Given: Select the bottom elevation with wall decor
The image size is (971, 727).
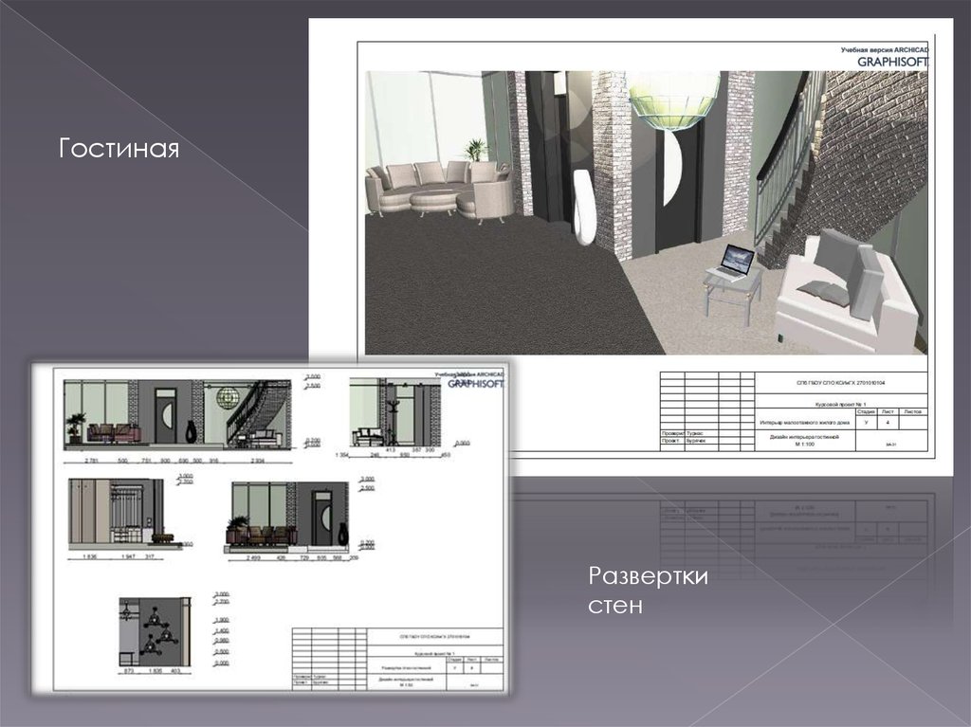Looking at the screenshot, I should point(156,632).
